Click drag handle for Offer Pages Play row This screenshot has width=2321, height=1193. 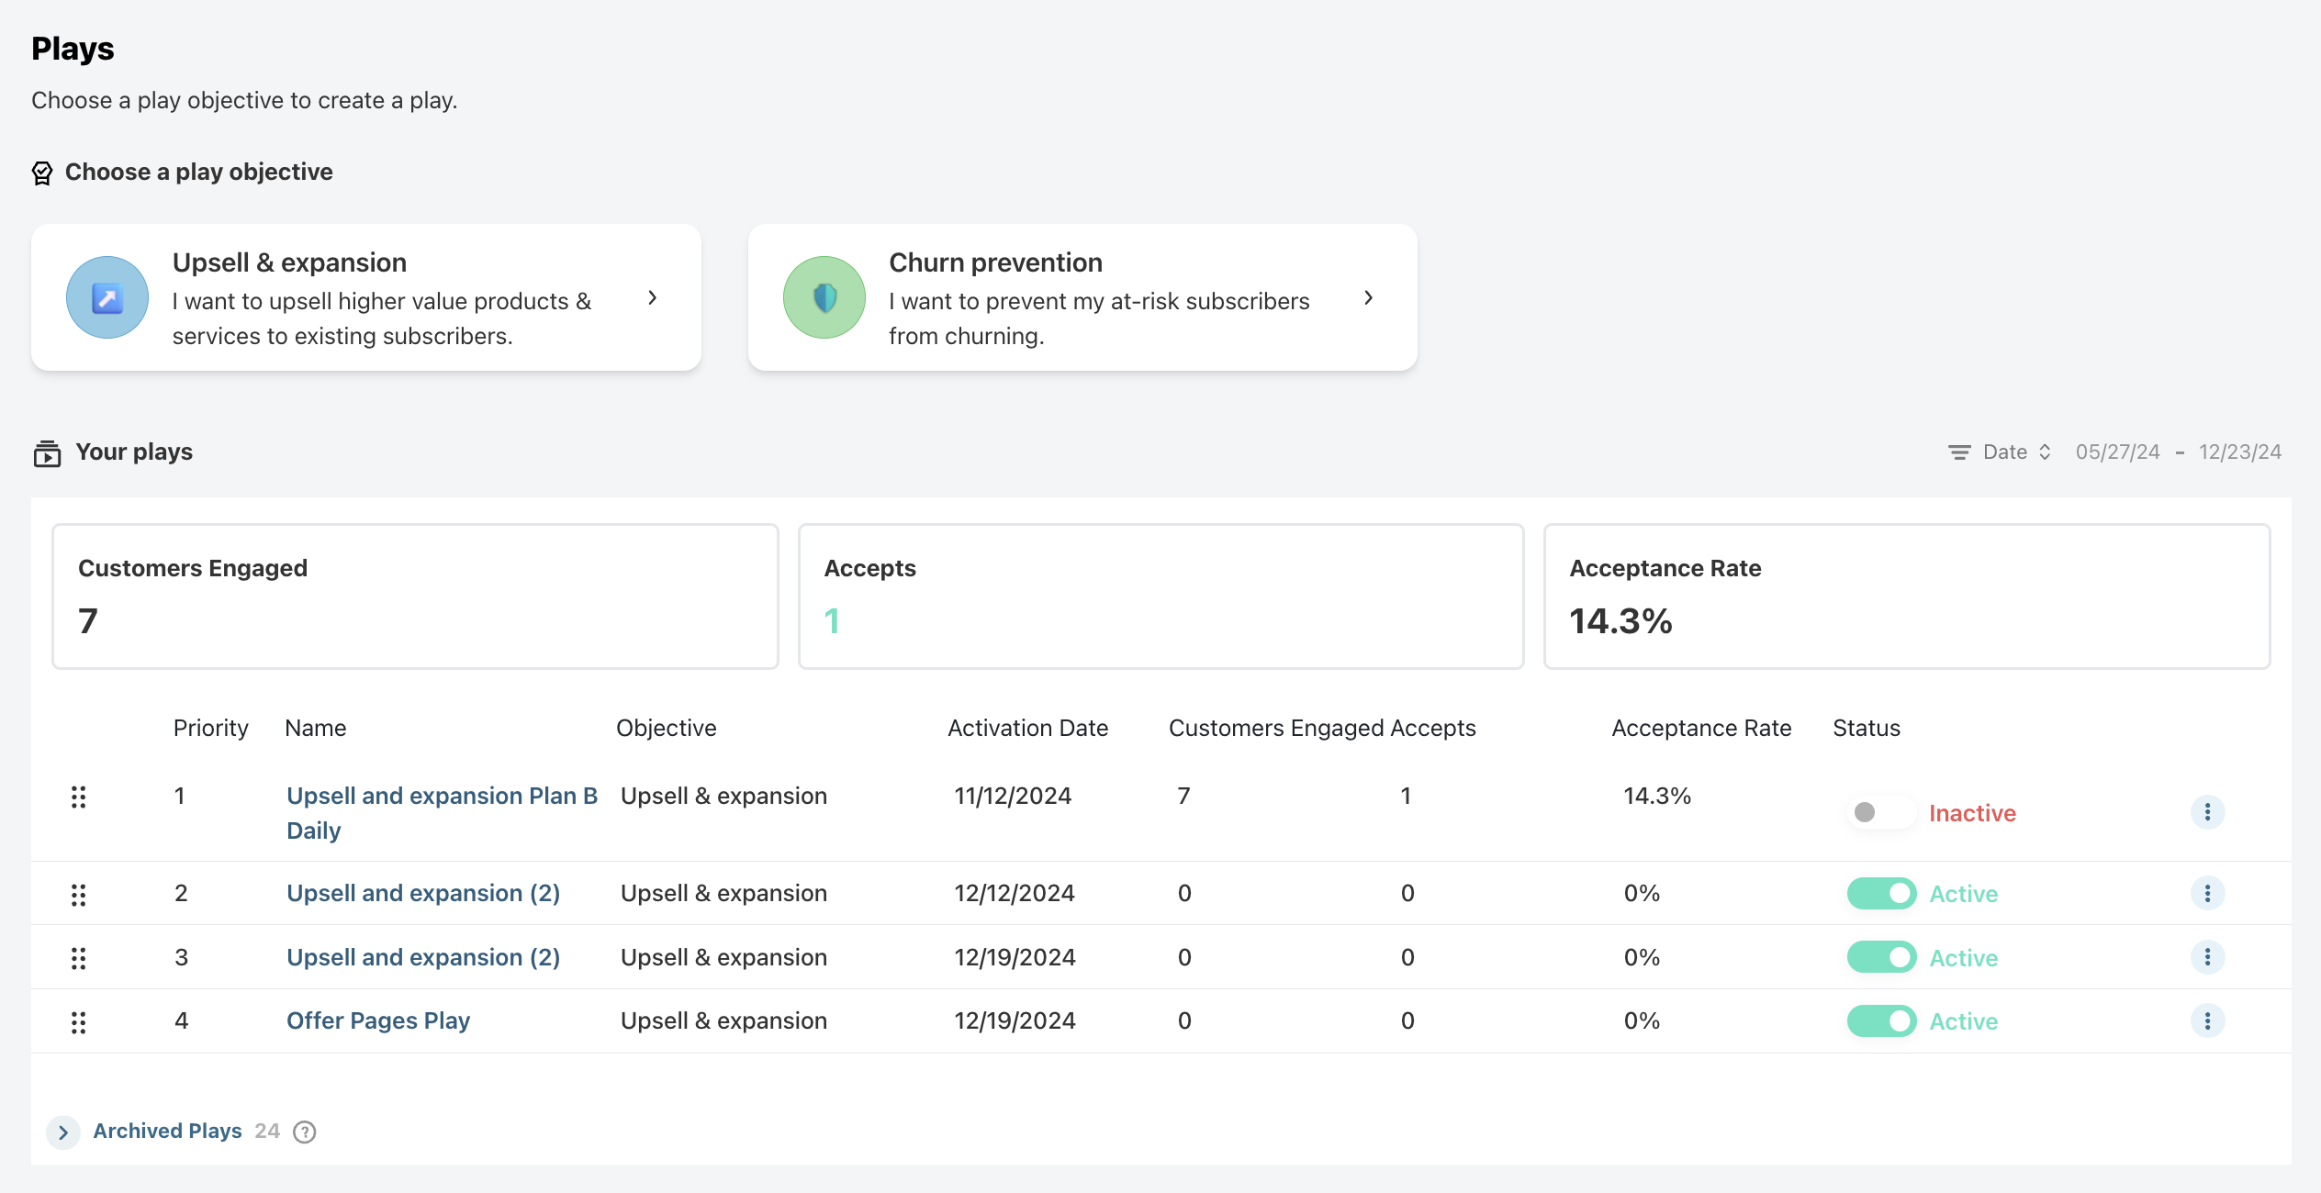79,1022
